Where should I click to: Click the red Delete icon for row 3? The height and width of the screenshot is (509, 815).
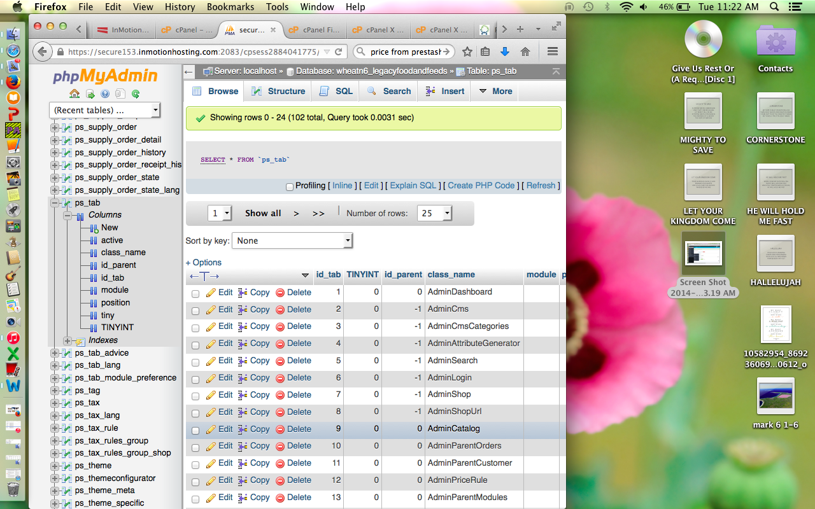280,327
